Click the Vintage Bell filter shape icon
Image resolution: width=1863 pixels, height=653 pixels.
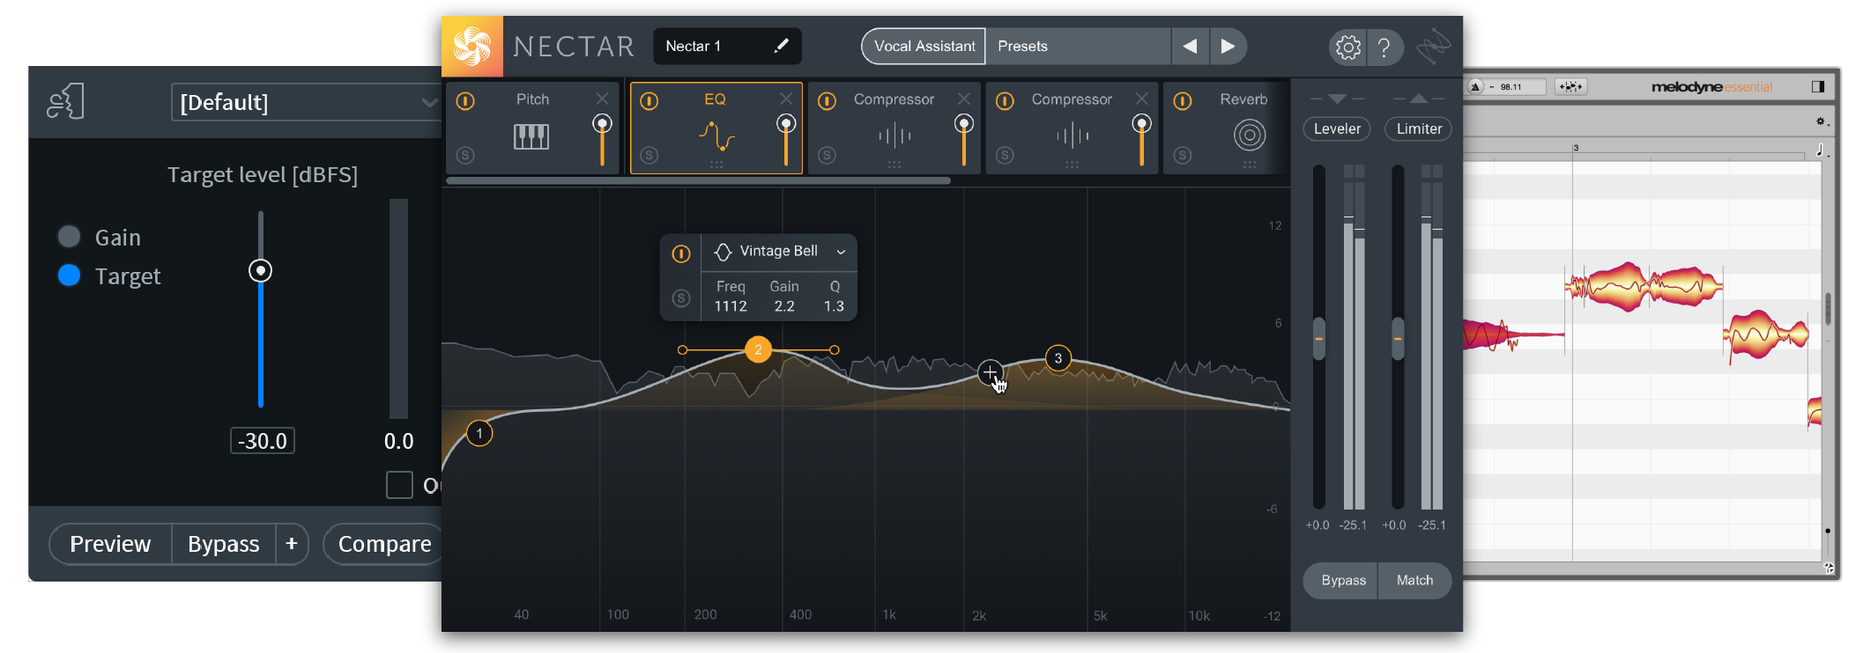click(724, 252)
